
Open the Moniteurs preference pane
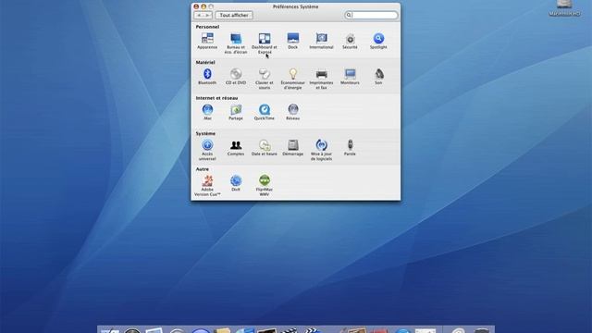coord(350,76)
